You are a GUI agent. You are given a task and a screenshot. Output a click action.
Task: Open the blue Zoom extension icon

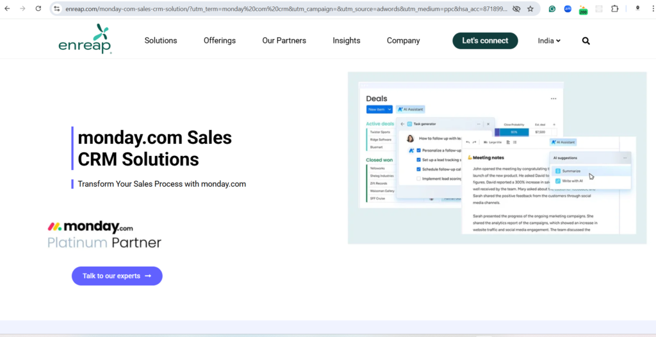pos(568,9)
